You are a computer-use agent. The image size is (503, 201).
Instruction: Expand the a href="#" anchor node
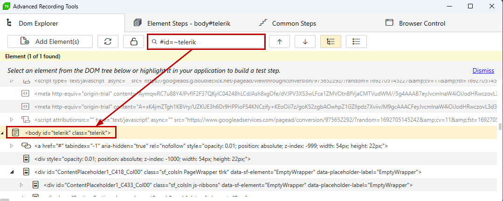(x=12, y=146)
